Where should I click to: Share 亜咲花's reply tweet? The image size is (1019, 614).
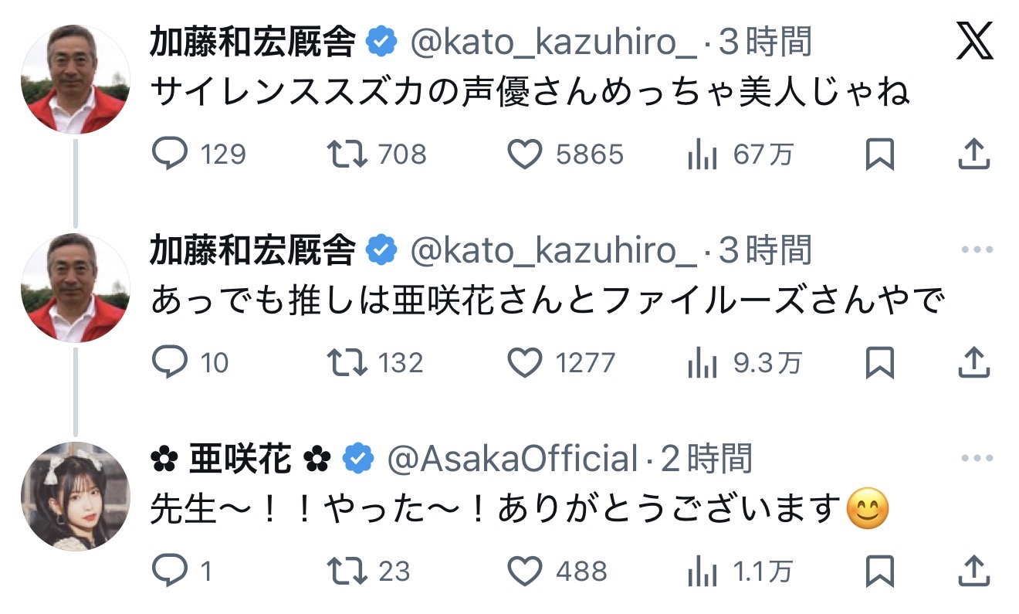(973, 572)
